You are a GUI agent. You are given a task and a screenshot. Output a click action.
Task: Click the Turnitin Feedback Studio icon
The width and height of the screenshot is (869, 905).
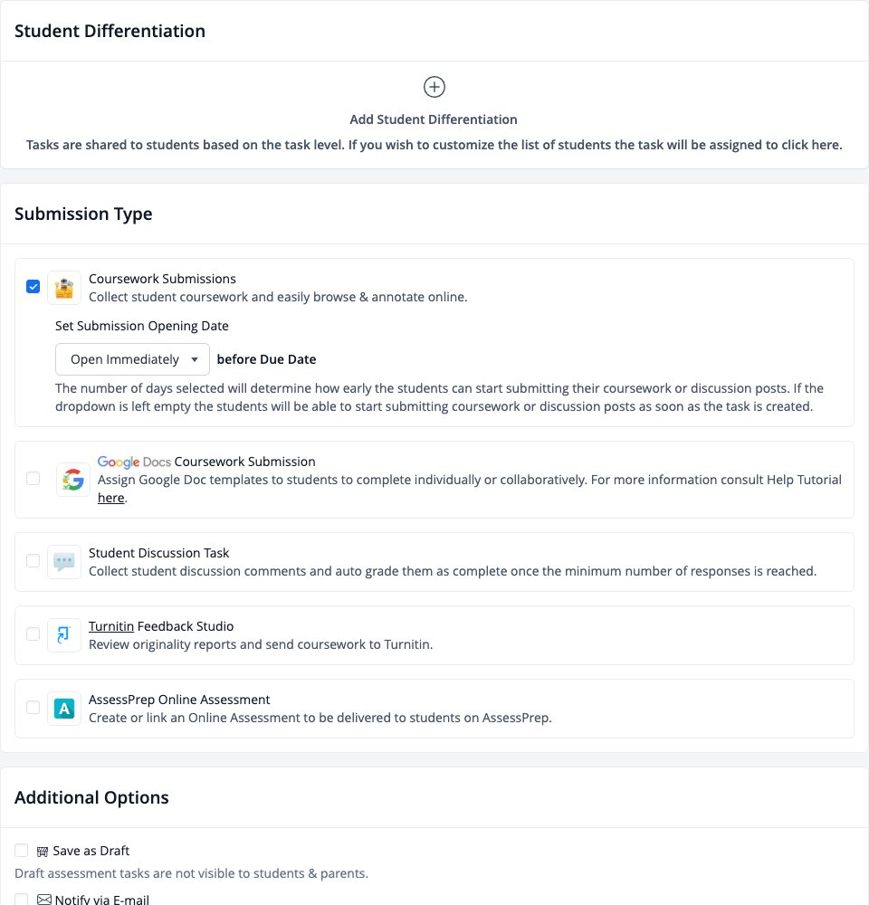pyautogui.click(x=64, y=635)
